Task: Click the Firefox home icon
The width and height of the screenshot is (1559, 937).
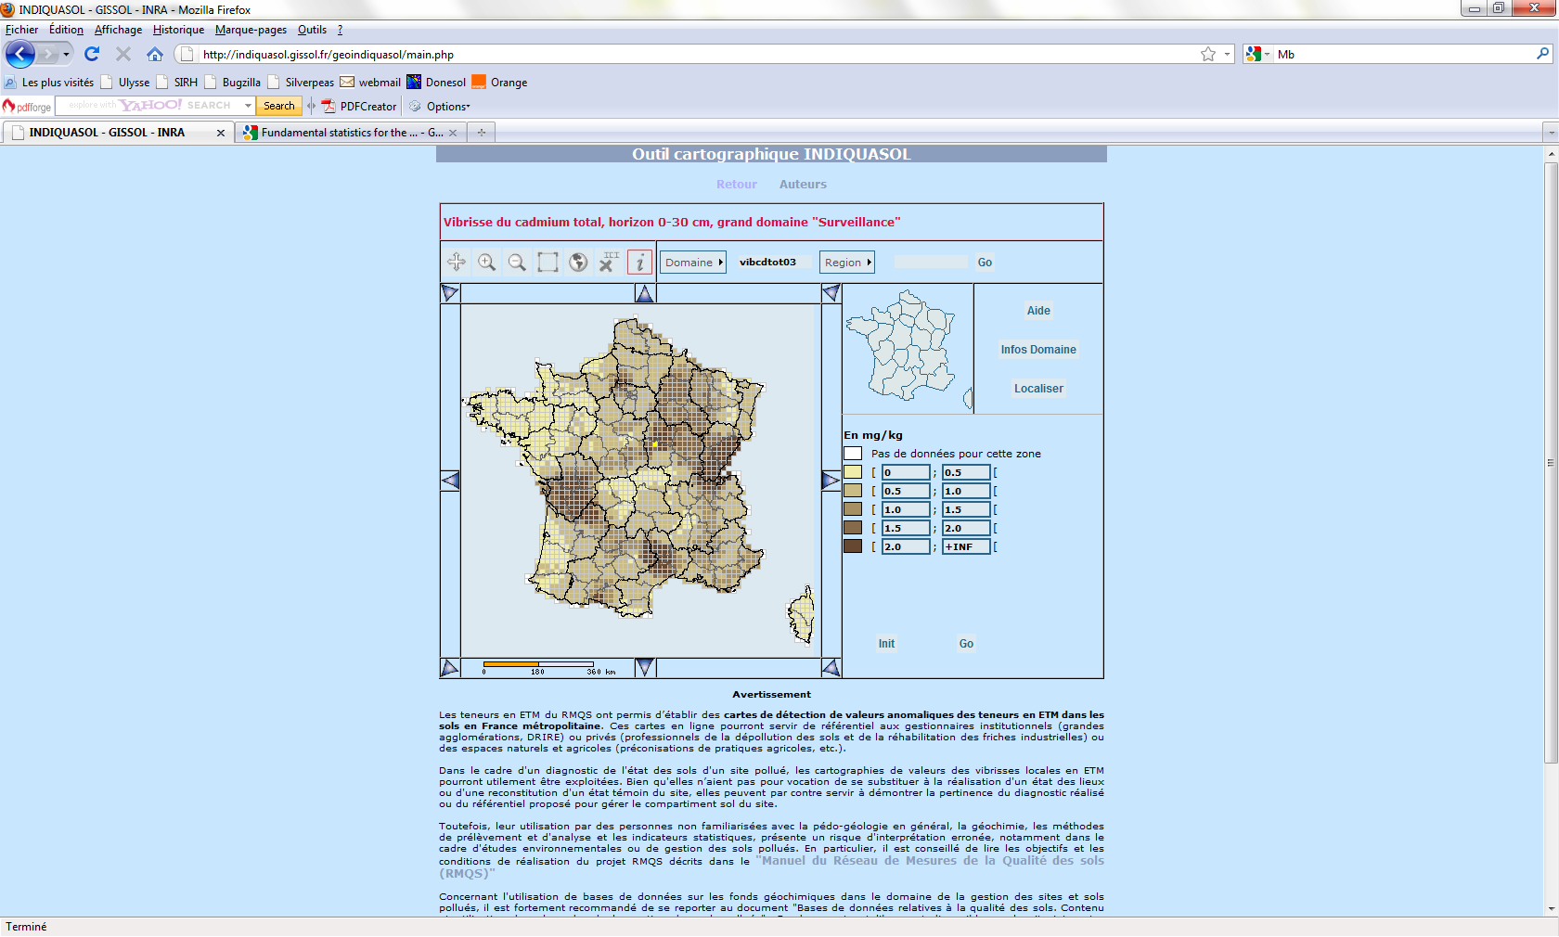Action: pos(155,54)
